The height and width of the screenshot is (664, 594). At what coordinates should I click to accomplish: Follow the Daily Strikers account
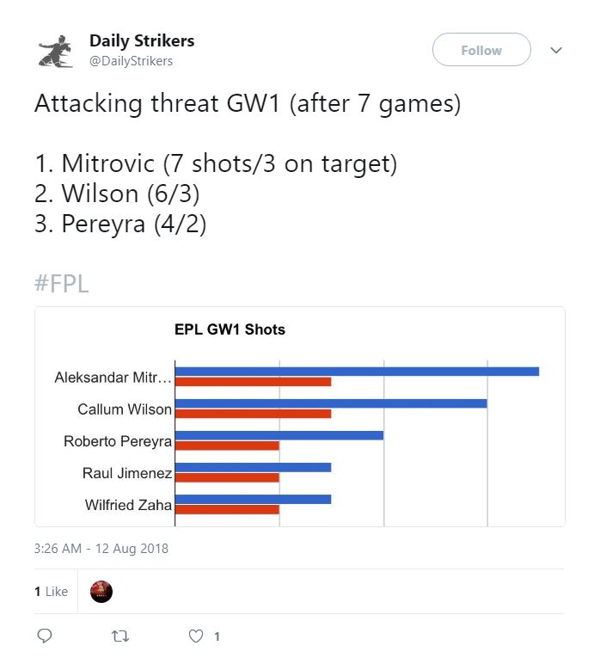481,50
